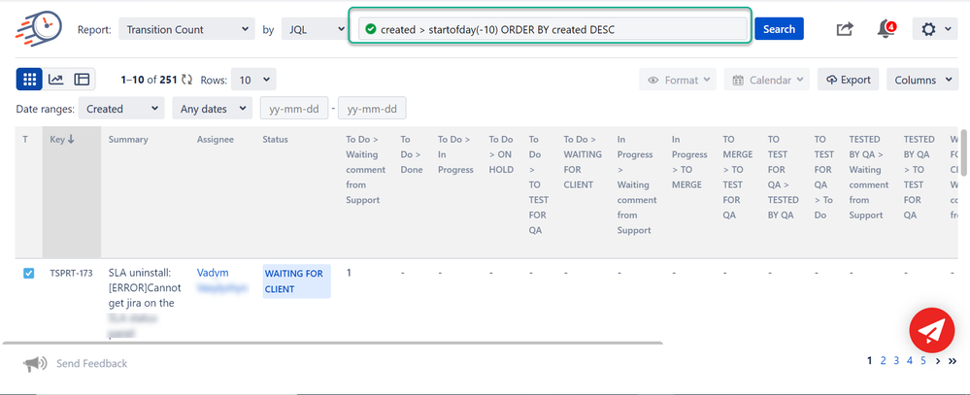
Task: Open notifications bell with 4 alerts
Action: click(x=886, y=28)
